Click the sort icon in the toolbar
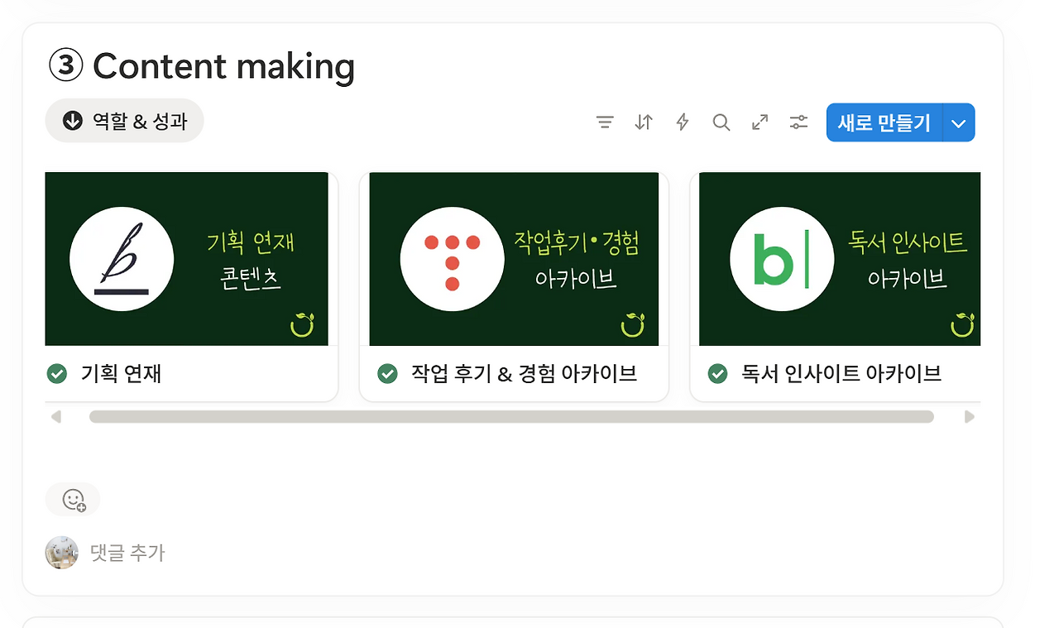This screenshot has width=1059, height=628. point(643,122)
